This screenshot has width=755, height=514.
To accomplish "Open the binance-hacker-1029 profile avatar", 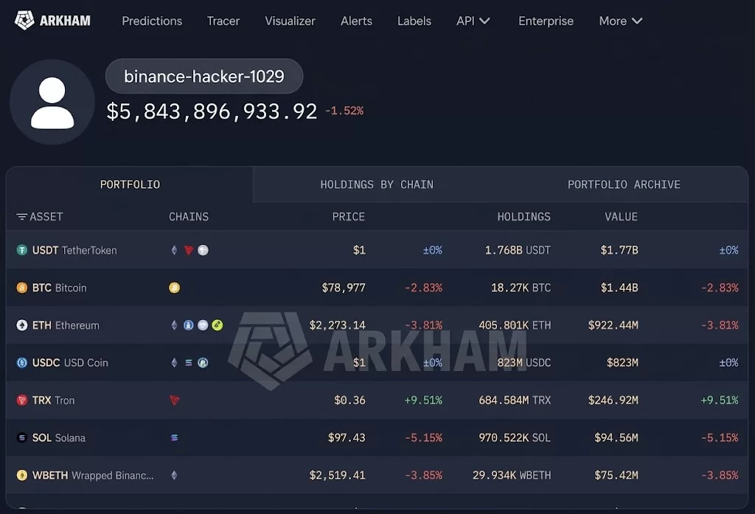I will (x=52, y=102).
